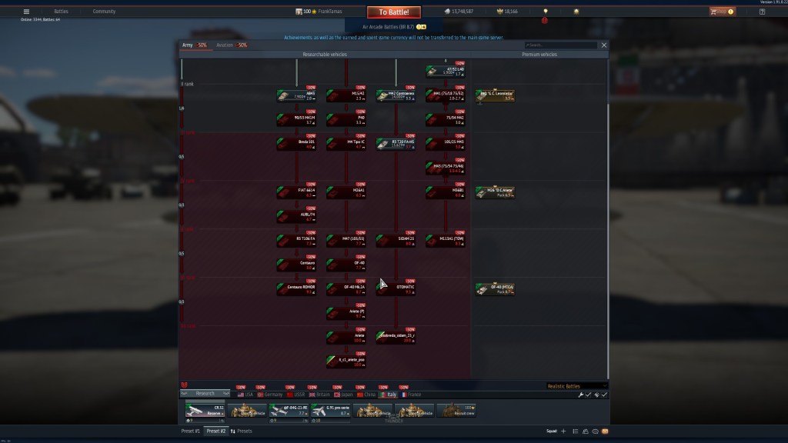Expand the Presets list

click(x=242, y=431)
